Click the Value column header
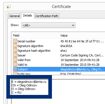105x104 pixels. (x=82, y=35)
